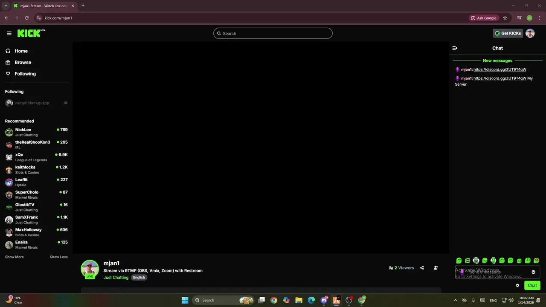The width and height of the screenshot is (546, 307).
Task: Open the Windows Start menu
Action: click(x=185, y=300)
